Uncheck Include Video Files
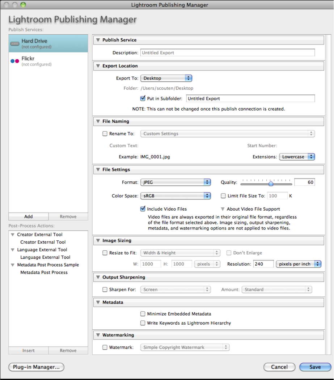334x380 pixels. click(x=143, y=209)
